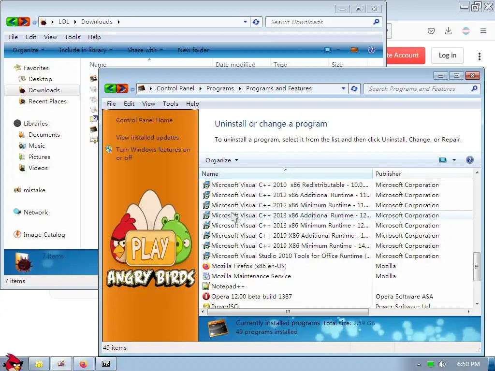
Task: Open Tools menu in Programs and Features
Action: [171, 103]
